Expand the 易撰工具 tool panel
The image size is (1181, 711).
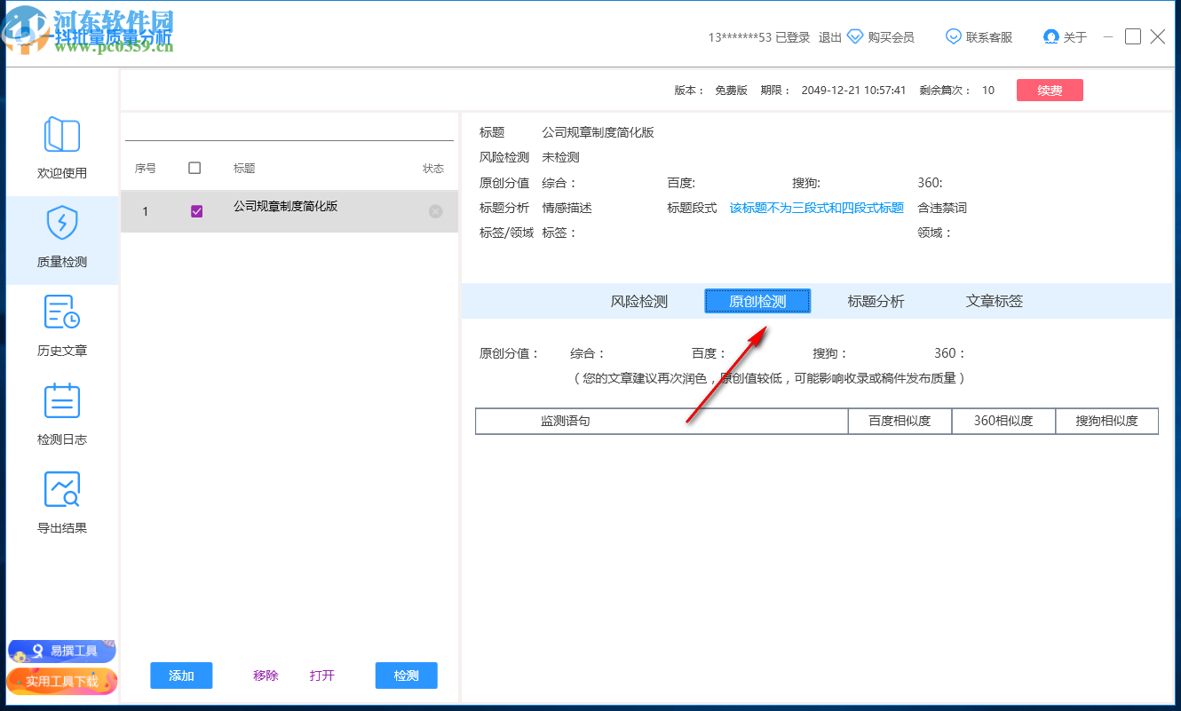tap(62, 651)
